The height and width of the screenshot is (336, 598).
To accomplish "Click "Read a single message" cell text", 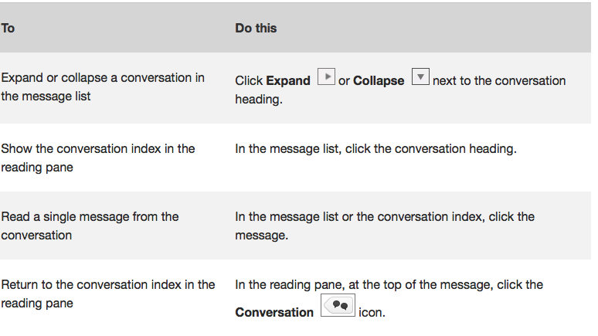I will click(90, 217).
